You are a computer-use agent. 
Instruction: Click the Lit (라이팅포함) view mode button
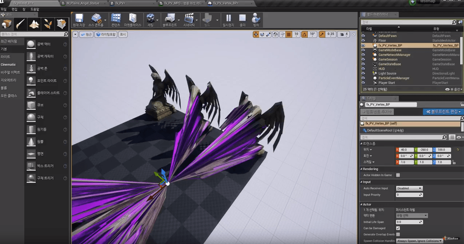(x=106, y=35)
